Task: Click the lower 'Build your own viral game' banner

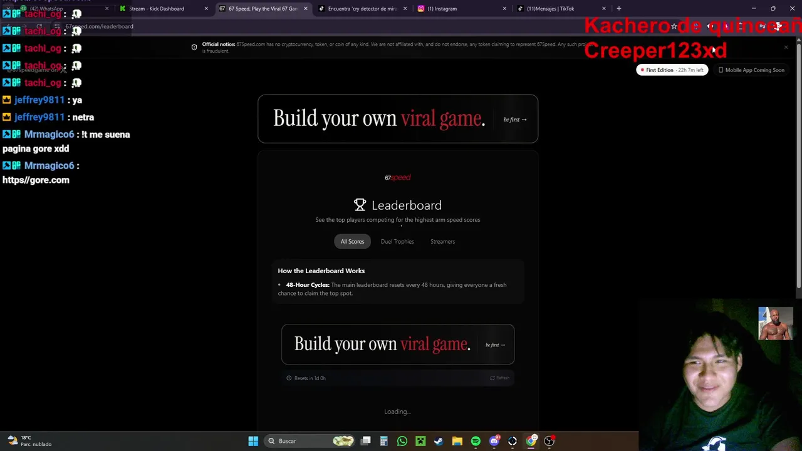Action: (398, 345)
